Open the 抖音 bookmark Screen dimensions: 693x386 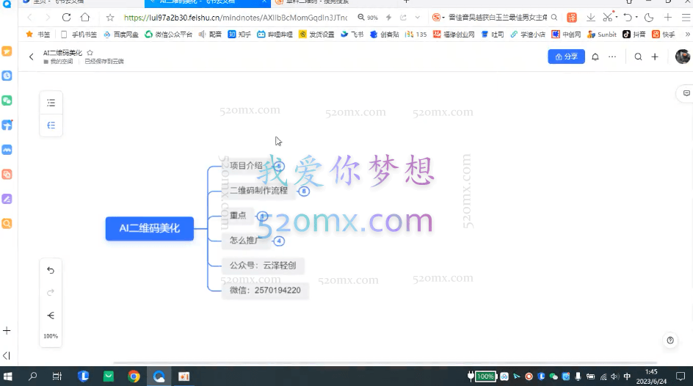pyautogui.click(x=634, y=34)
